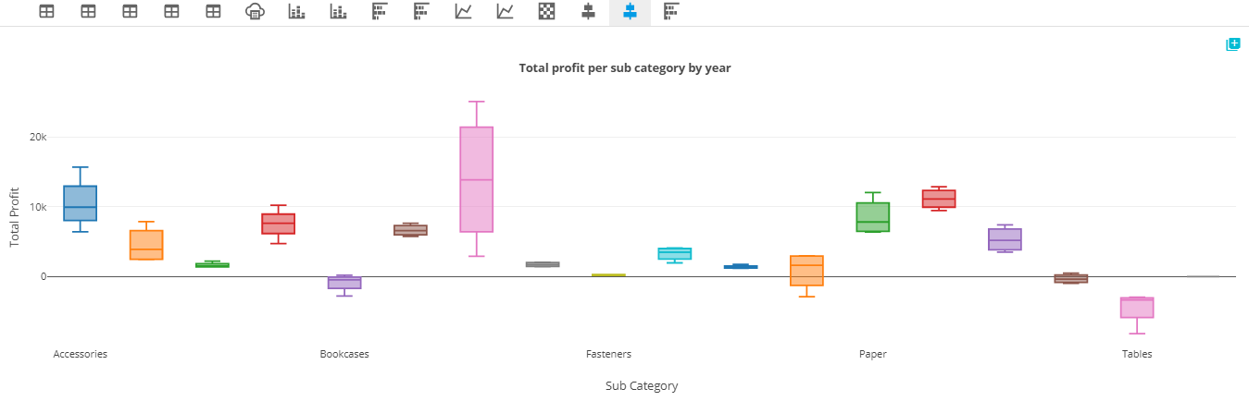Click the 'Total Profit' y-axis label
The height and width of the screenshot is (401, 1249).
15,219
